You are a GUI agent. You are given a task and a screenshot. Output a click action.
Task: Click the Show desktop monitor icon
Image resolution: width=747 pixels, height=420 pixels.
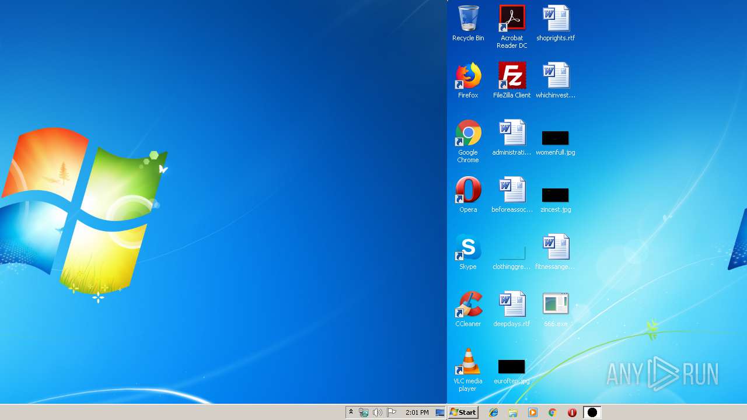(440, 412)
